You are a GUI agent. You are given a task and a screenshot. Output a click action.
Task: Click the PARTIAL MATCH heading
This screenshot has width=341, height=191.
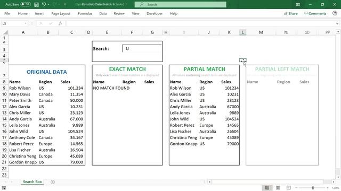coord(204,69)
